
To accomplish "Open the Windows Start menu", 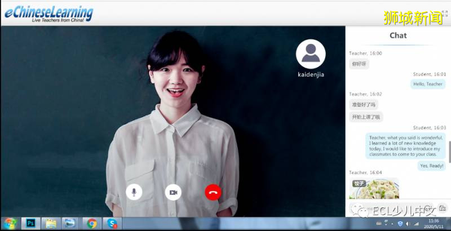I will pyautogui.click(x=10, y=223).
